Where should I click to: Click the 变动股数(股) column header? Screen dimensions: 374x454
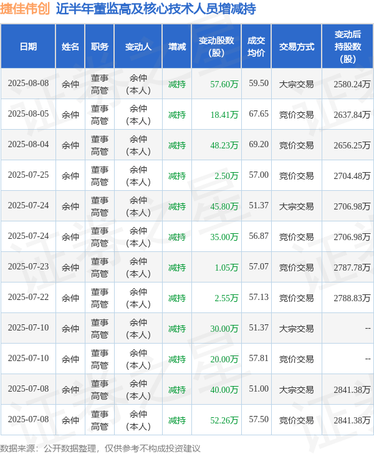click(x=216, y=47)
